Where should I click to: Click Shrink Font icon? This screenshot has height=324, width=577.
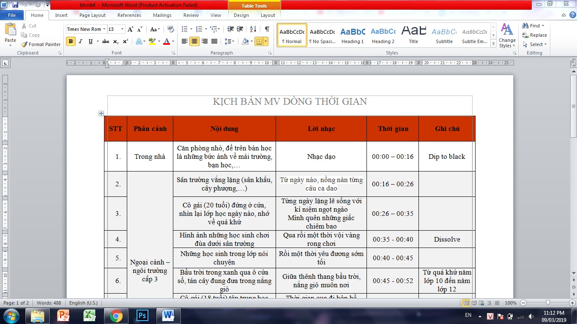(x=139, y=29)
